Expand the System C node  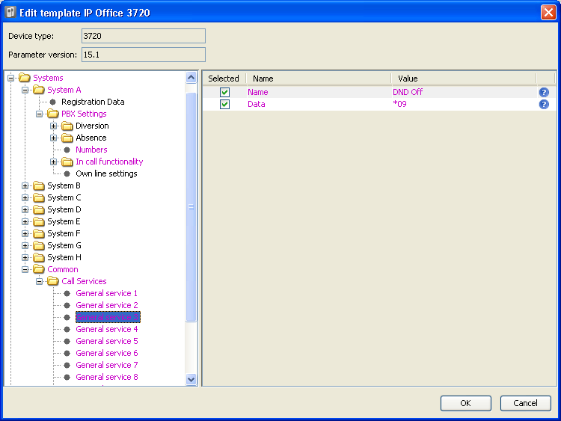[25, 198]
